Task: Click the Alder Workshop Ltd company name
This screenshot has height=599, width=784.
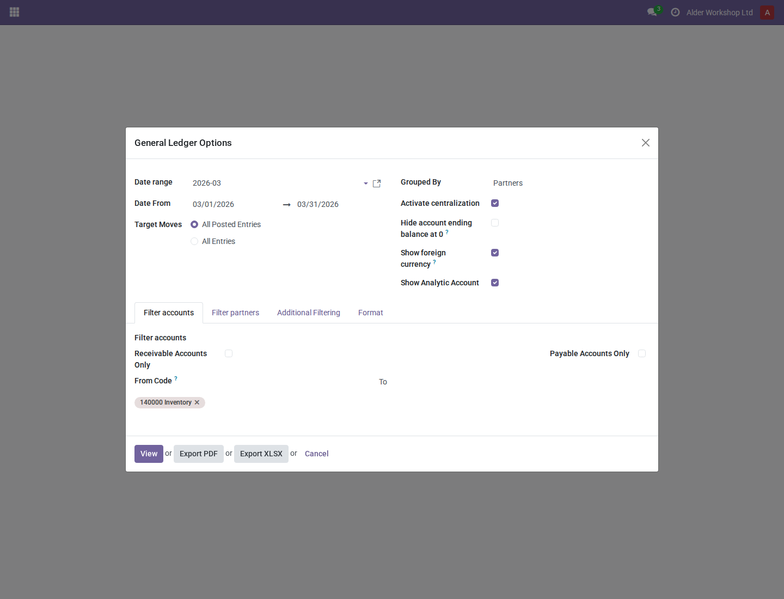Action: (x=719, y=13)
